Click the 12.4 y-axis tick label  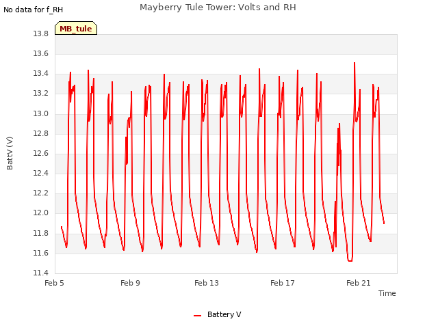click(41, 173)
